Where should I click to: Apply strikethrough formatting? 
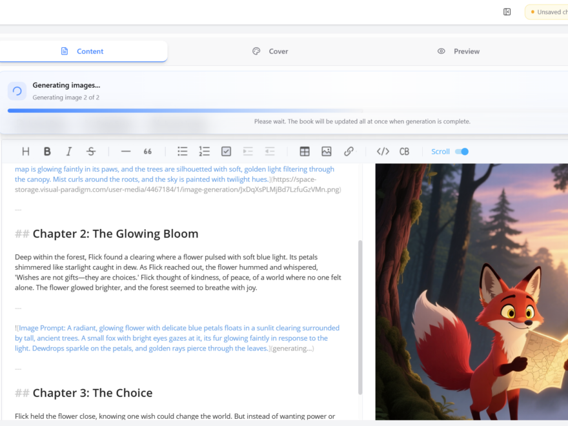coord(91,152)
